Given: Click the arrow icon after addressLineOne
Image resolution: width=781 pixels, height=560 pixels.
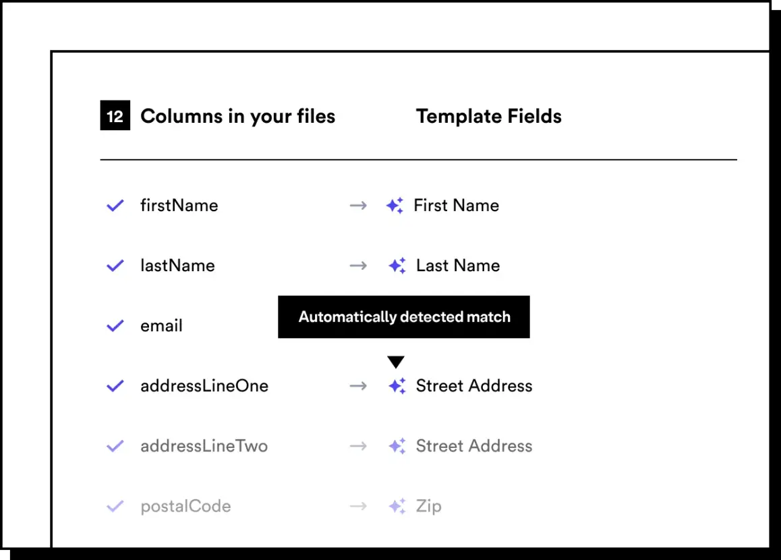Looking at the screenshot, I should 358,386.
